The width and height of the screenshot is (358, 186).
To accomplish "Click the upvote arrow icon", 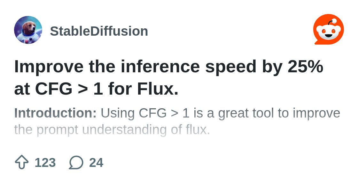I will click(22, 162).
